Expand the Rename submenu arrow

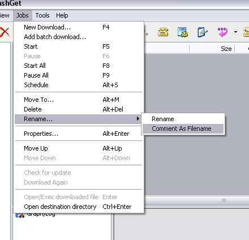138,119
